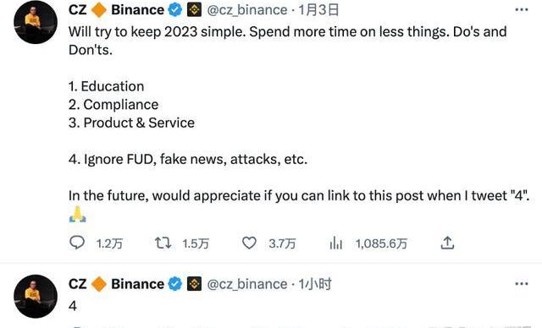Screen dimensions: 542x328
Task: Open the reply icon on first tweet
Action: [77, 243]
